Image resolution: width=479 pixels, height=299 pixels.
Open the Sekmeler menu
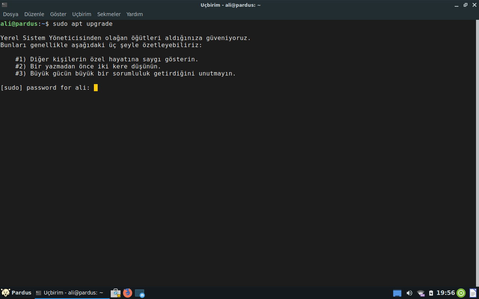tap(109, 14)
